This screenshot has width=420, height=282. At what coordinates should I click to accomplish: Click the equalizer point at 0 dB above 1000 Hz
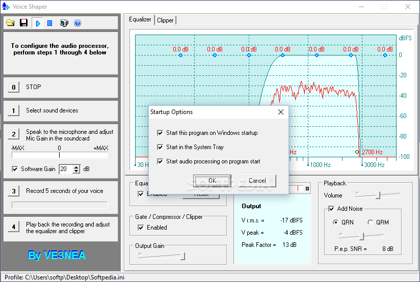[317, 55]
